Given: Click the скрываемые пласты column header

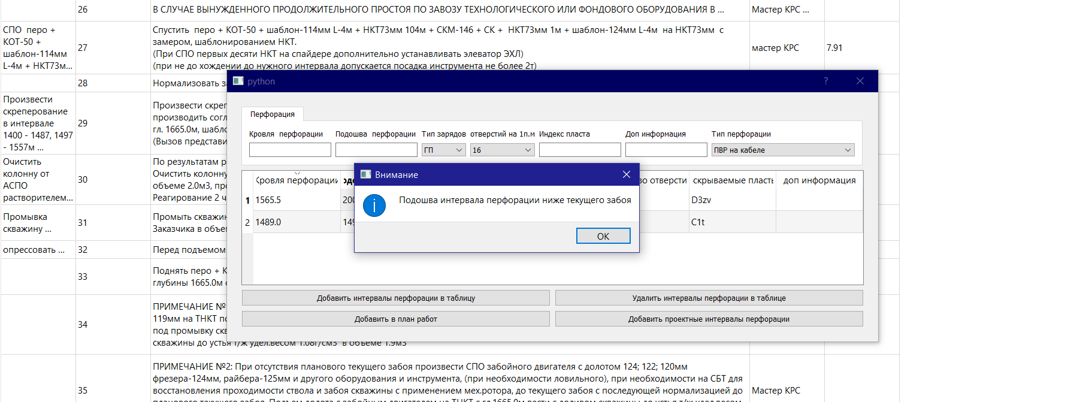Looking at the screenshot, I should [x=733, y=180].
